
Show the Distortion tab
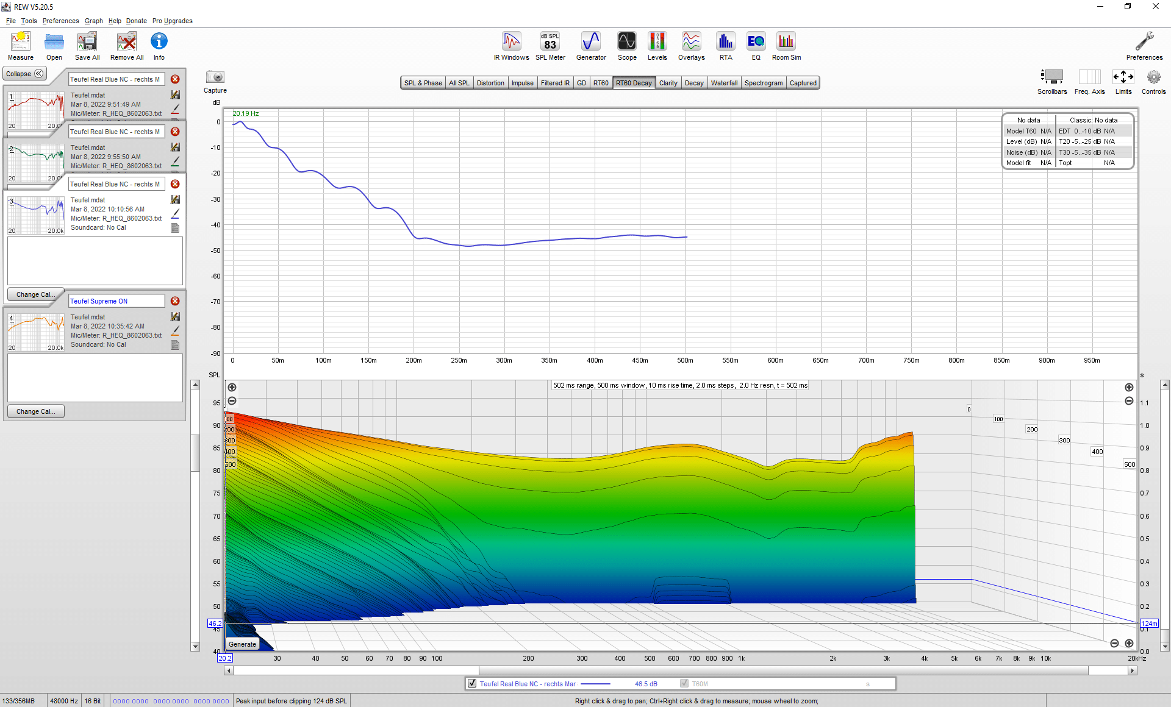(490, 83)
